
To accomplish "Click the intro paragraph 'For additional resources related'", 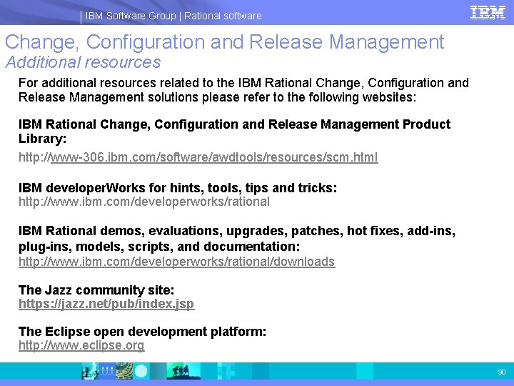I will coord(243,90).
